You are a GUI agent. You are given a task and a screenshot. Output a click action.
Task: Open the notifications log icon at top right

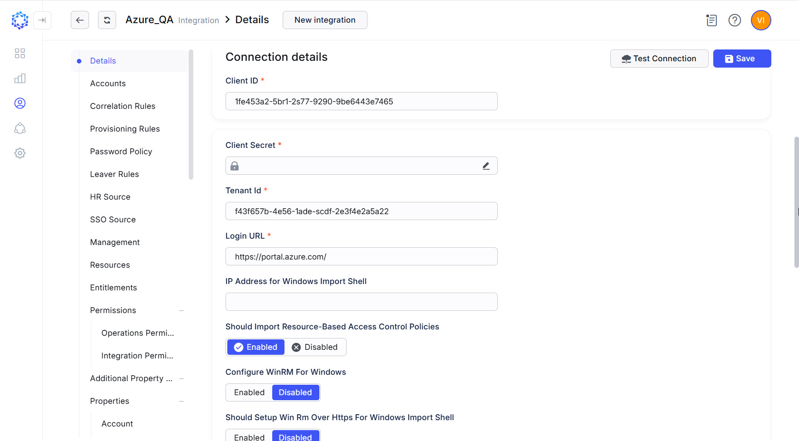[711, 20]
